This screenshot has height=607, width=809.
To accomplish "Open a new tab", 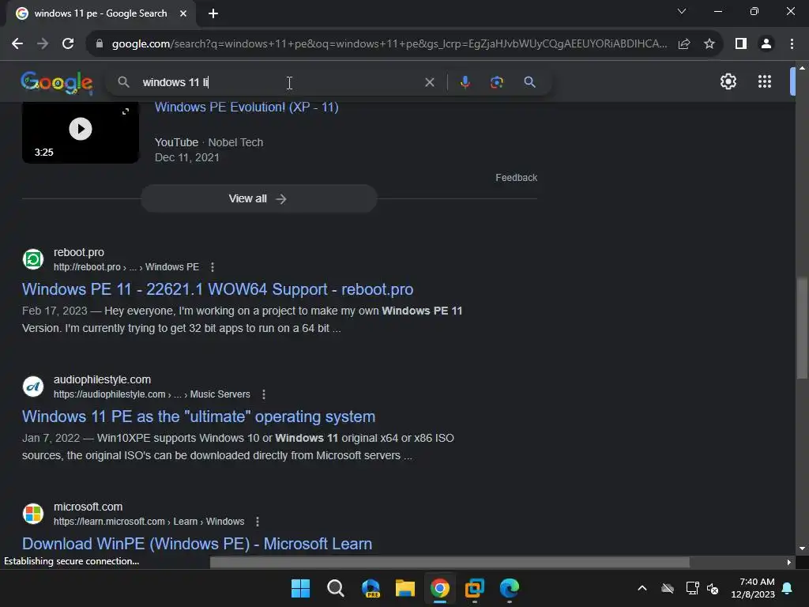I will [213, 13].
